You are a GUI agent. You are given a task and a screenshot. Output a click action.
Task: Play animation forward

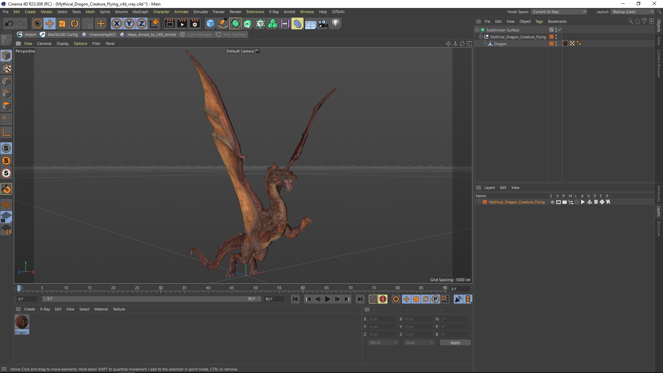327,299
